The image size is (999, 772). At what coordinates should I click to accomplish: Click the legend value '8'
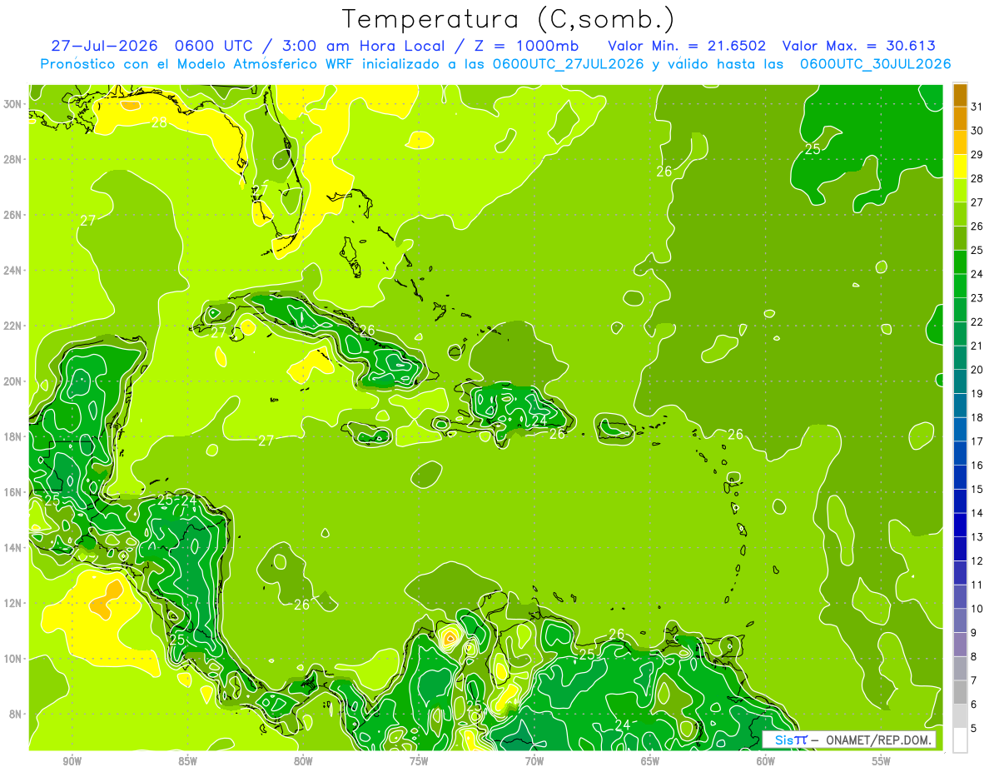[974, 657]
